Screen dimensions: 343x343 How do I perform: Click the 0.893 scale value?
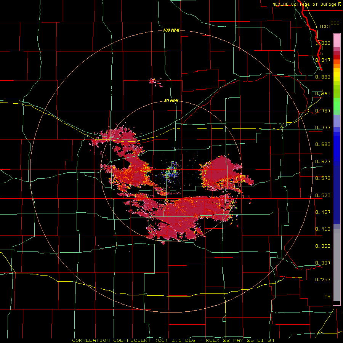point(323,77)
